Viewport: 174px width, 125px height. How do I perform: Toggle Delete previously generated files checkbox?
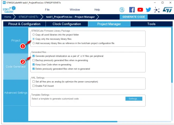34,69
